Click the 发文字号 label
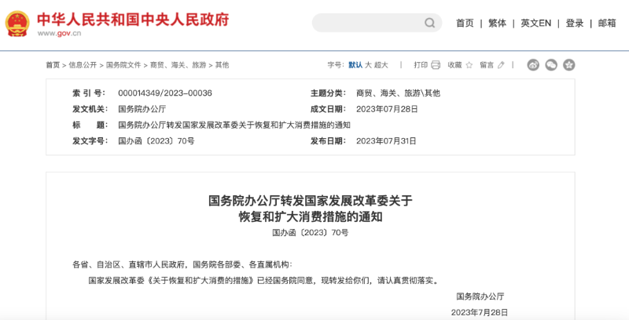 tap(90, 141)
